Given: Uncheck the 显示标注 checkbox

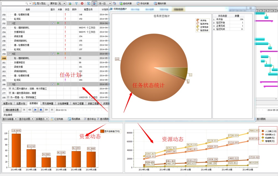Looking at the screenshot, I should (x=85, y=119).
